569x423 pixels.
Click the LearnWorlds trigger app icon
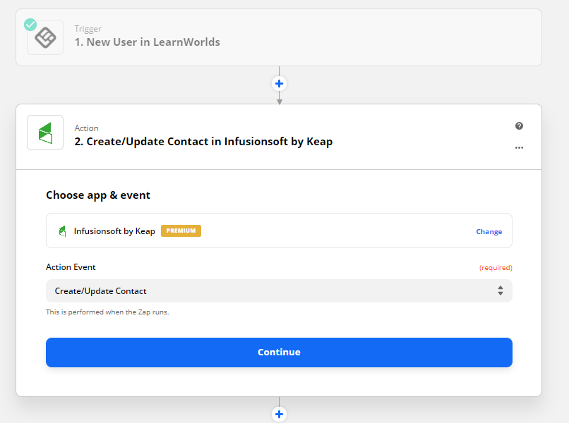(44, 37)
